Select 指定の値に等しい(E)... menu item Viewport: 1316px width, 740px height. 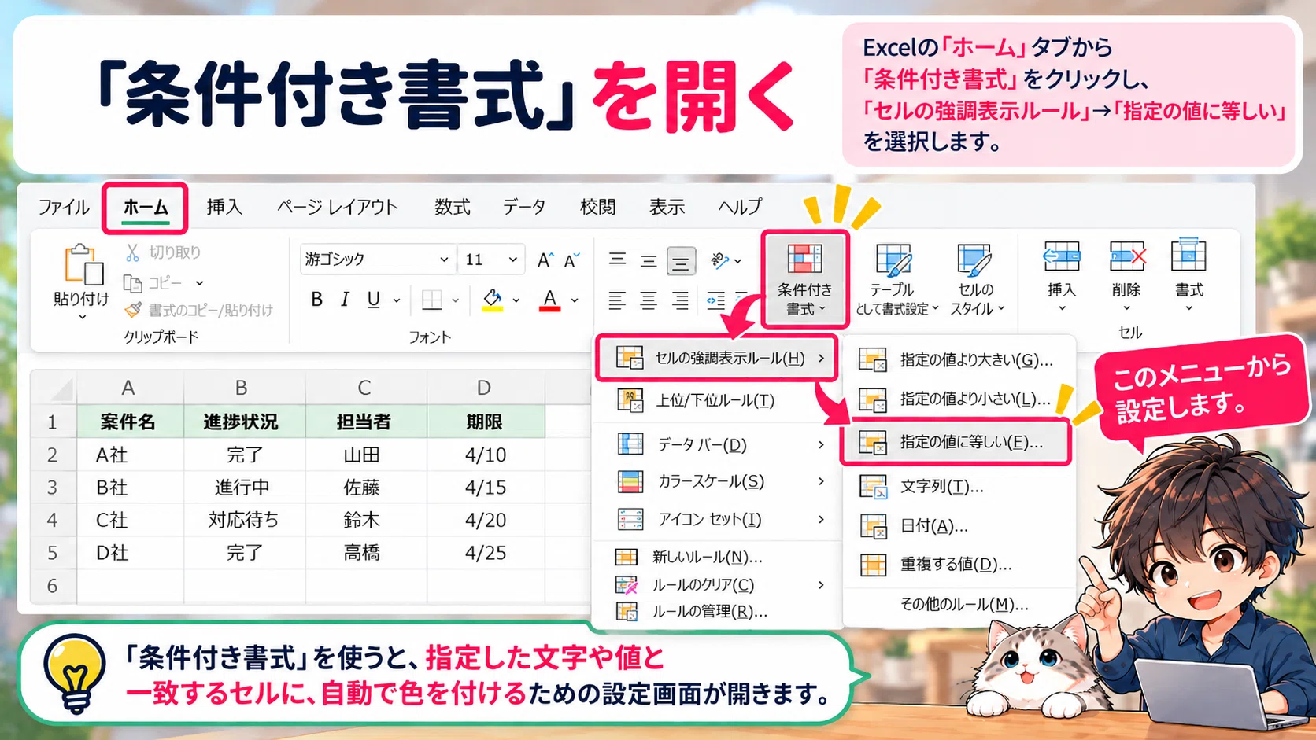956,442
